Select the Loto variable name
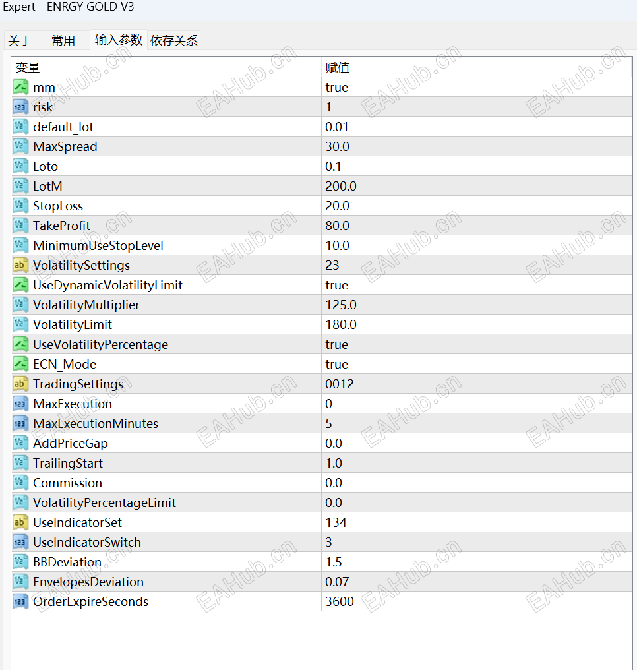Screen dimensions: 637x670 45,166
